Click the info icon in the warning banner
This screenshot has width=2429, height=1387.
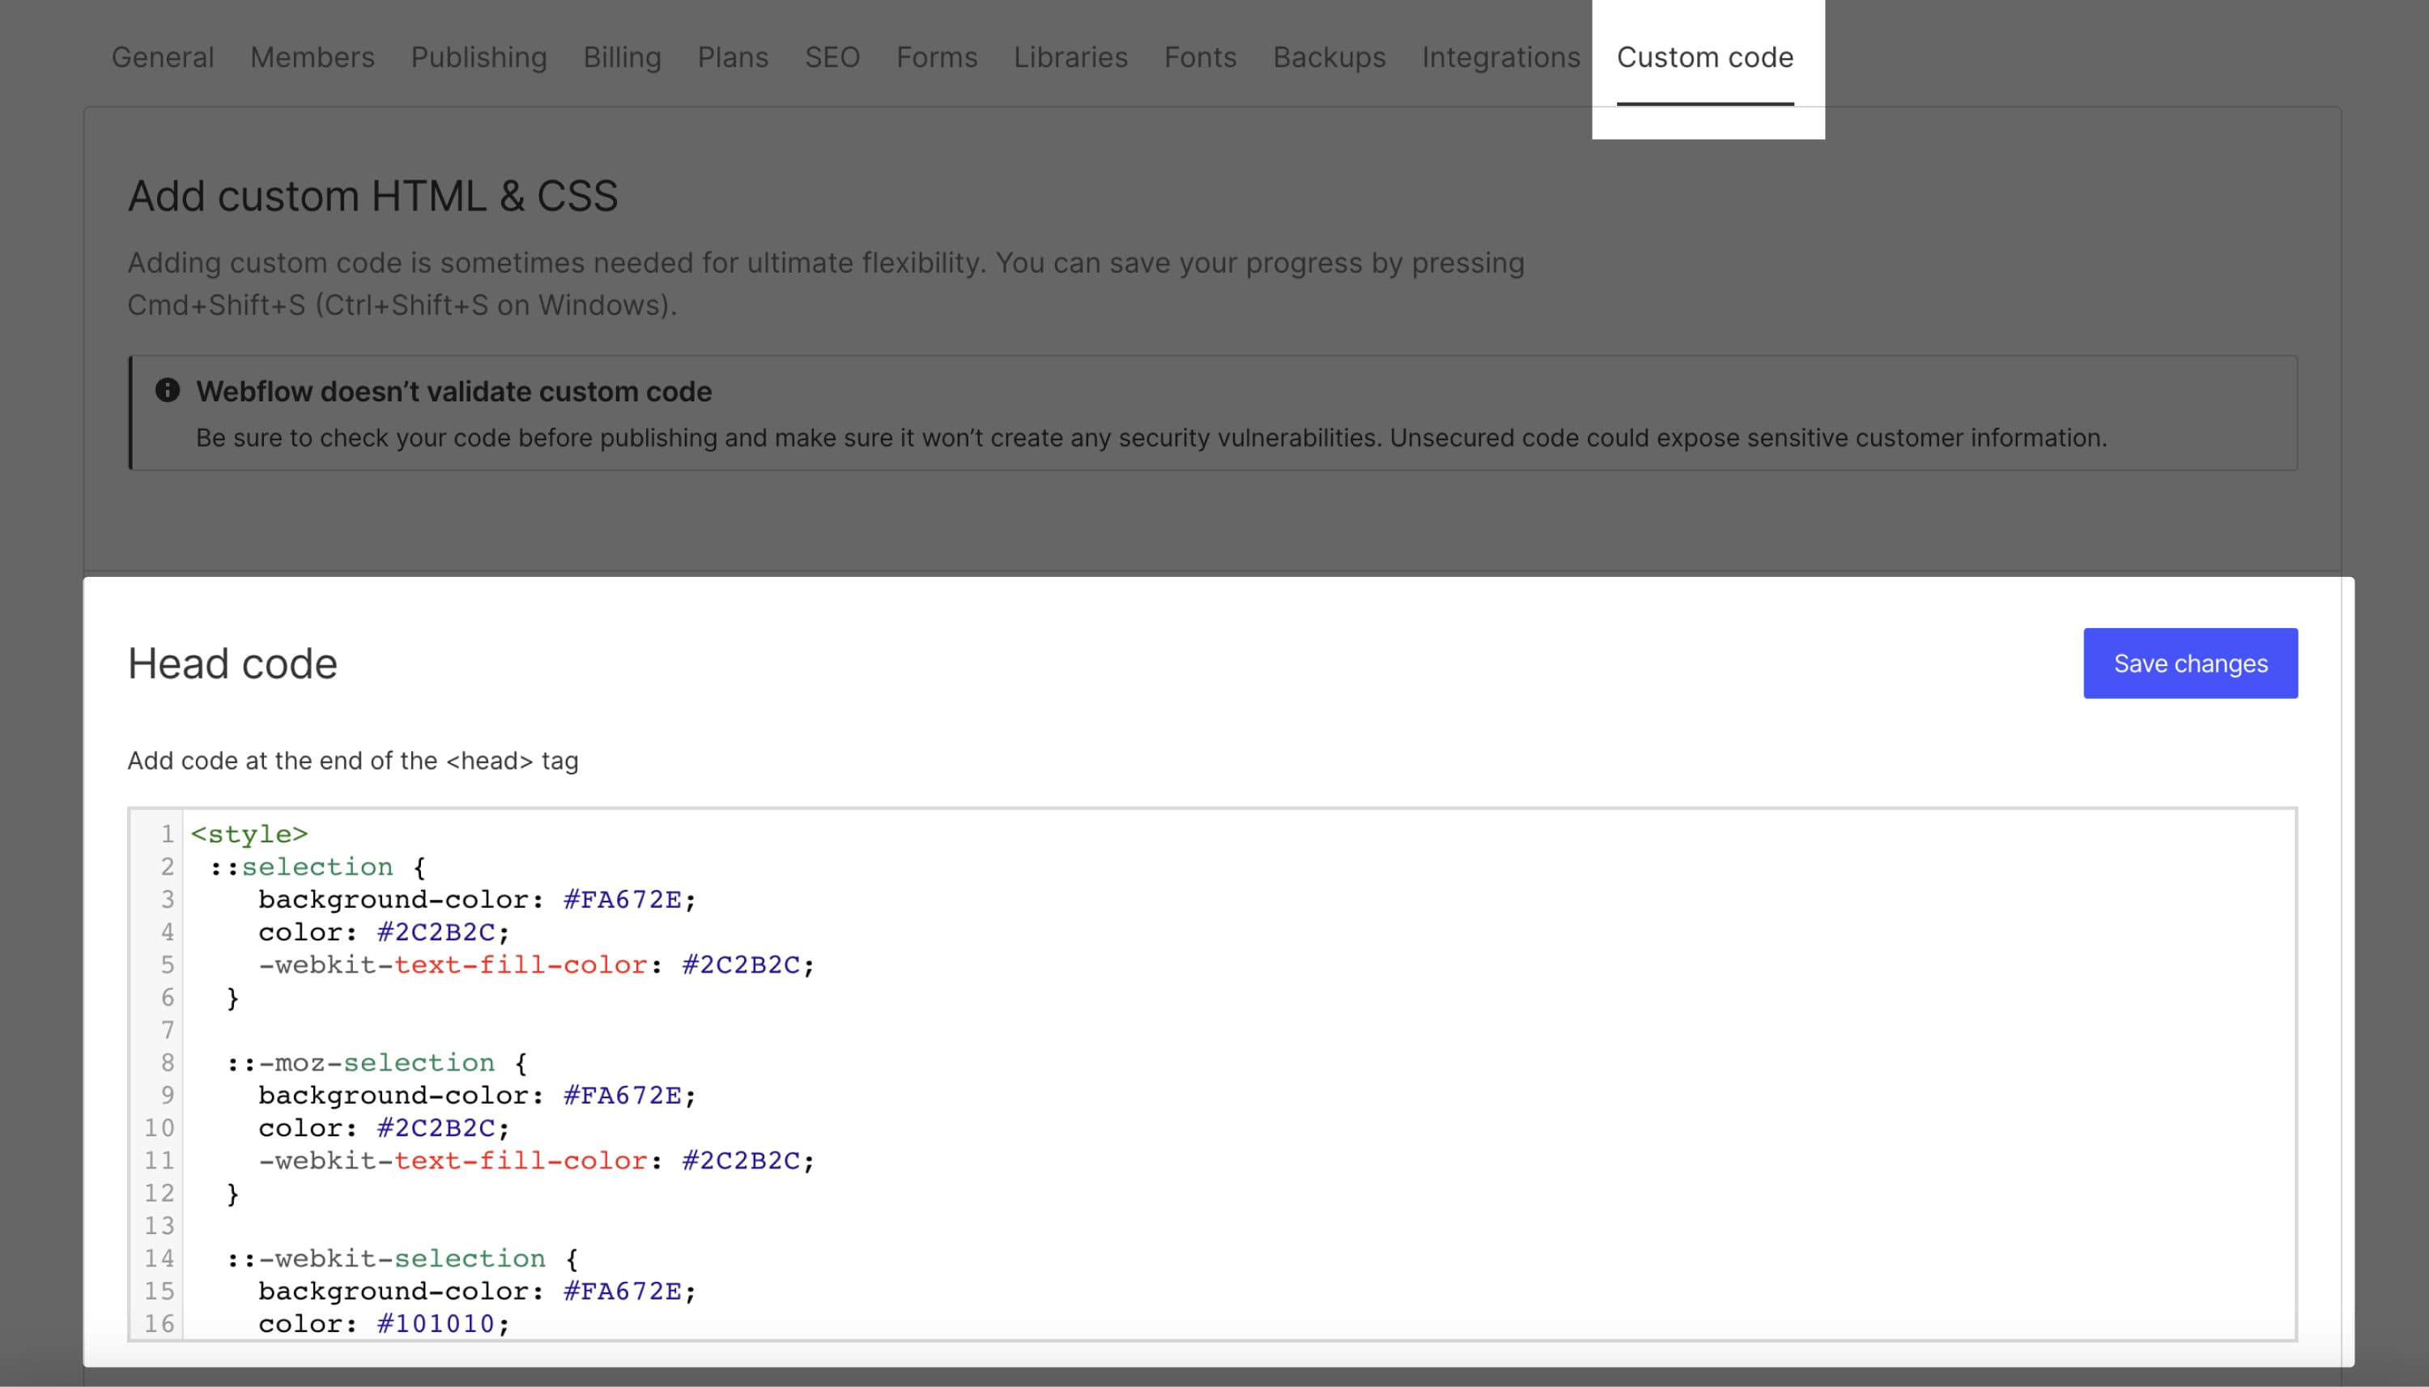[x=168, y=389]
